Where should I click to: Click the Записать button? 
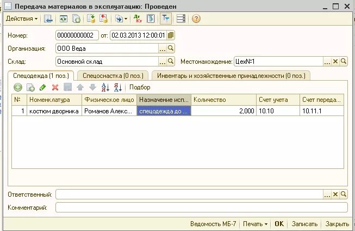click(x=304, y=224)
